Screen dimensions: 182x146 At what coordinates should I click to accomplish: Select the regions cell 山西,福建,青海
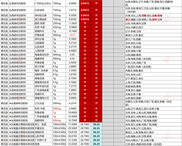pyautogui.click(x=153, y=55)
